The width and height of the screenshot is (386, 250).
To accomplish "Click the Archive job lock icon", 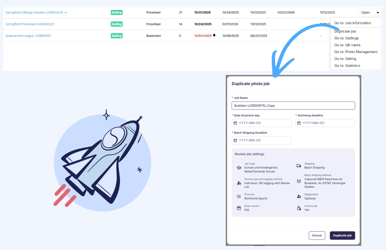I will click(299, 208).
